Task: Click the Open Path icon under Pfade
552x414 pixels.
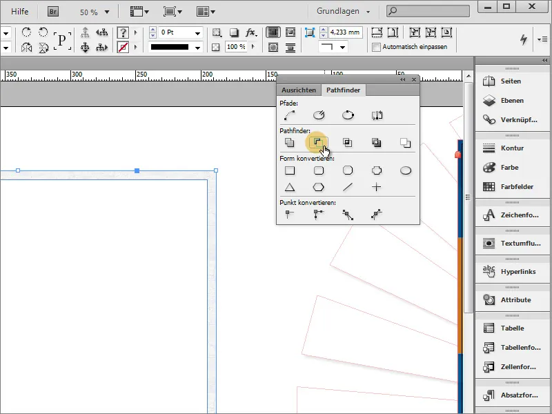Action: (x=319, y=115)
